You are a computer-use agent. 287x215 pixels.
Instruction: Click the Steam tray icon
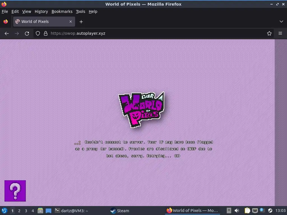coord(270,211)
